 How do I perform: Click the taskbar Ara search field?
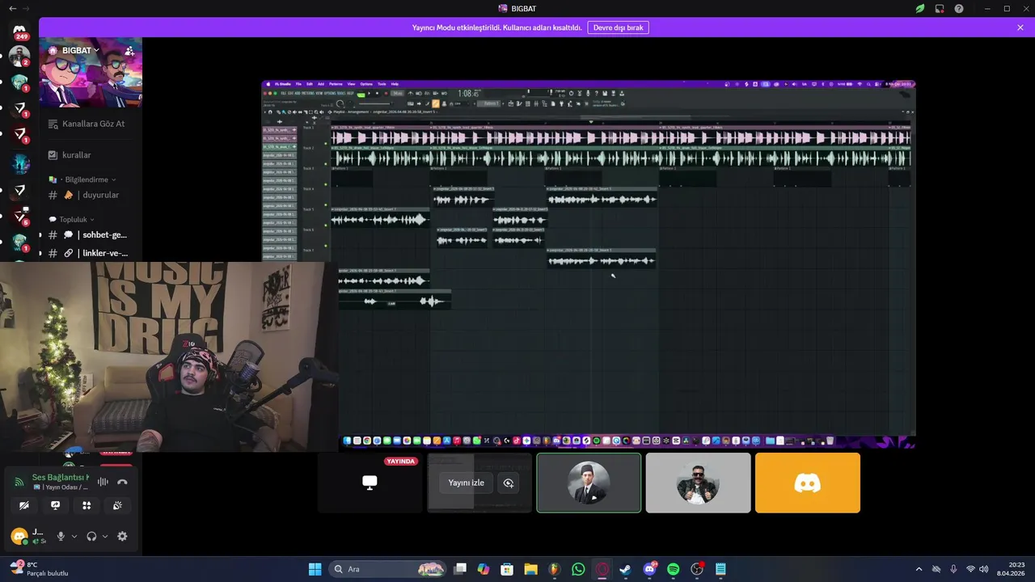(x=388, y=569)
